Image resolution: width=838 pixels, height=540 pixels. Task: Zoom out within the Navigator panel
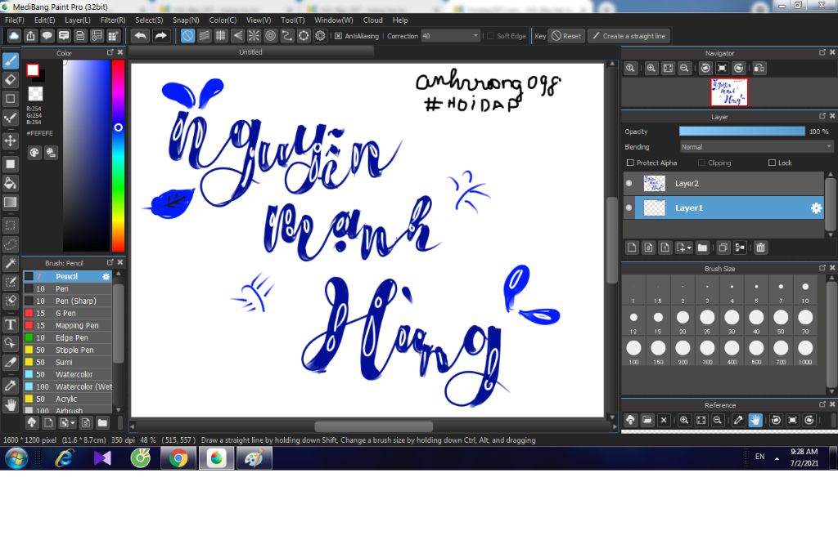(684, 69)
